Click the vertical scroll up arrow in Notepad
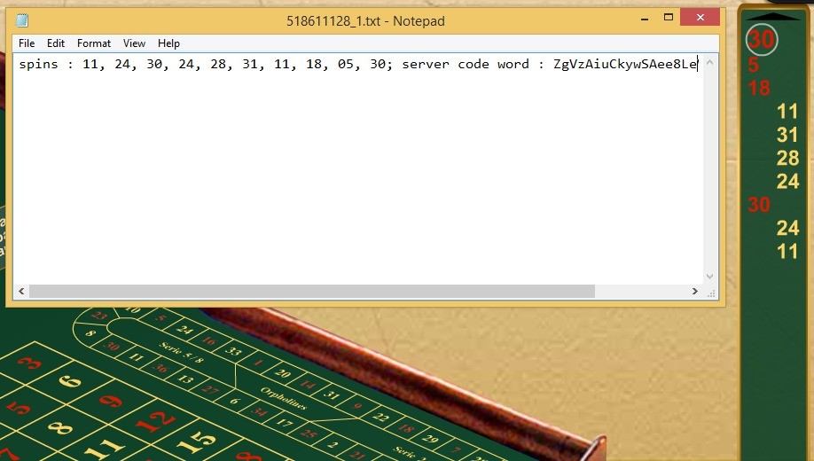The height and width of the screenshot is (461, 814). tap(709, 60)
